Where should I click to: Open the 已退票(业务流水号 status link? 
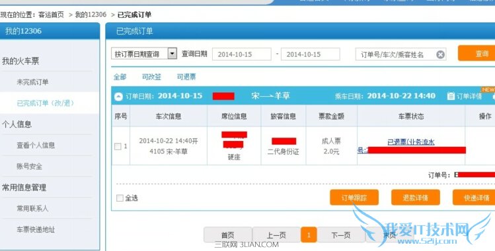411,142
